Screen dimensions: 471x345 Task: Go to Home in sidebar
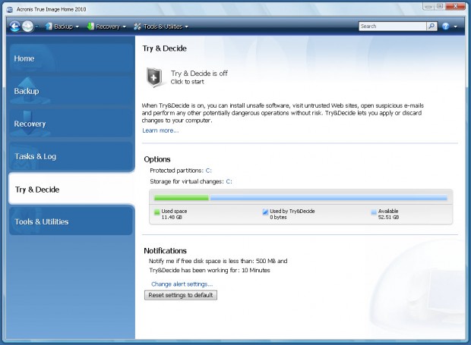coord(71,58)
